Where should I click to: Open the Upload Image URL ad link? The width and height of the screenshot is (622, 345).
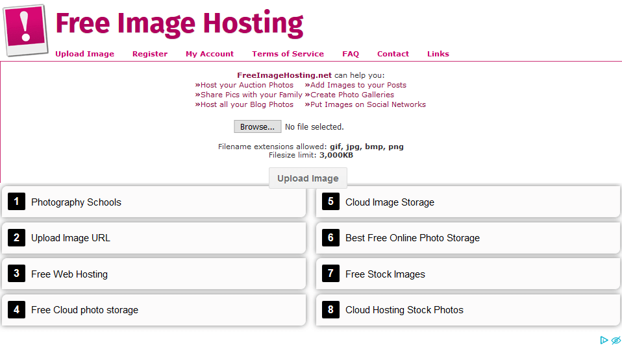click(x=154, y=237)
